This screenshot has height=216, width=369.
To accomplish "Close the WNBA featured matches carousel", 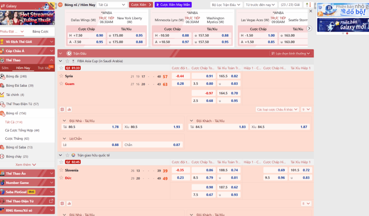I will pyautogui.click(x=311, y=11).
